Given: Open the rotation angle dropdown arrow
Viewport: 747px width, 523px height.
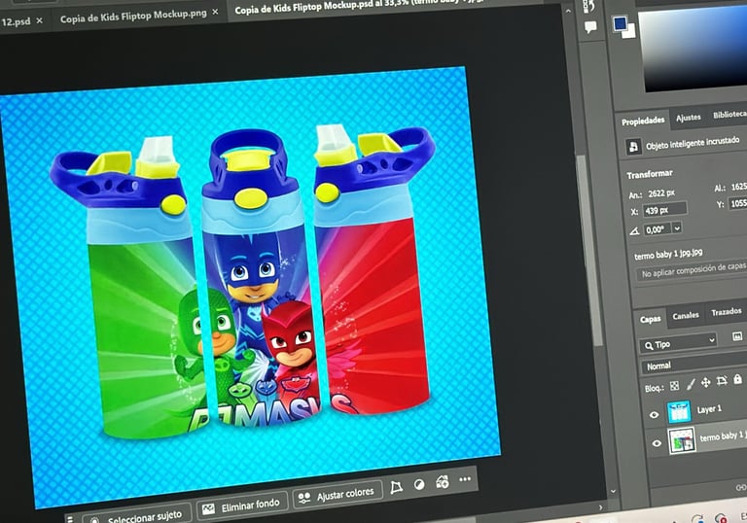Looking at the screenshot, I should click(x=677, y=227).
